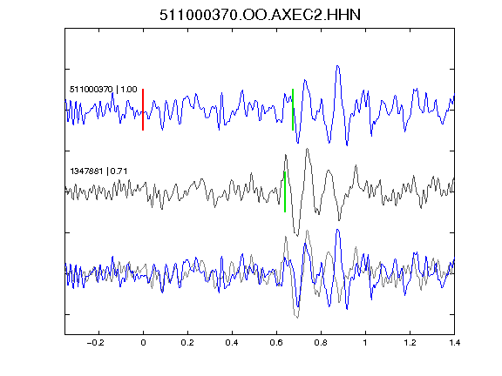502x376 pixels.
Task: Click the red marker at time zero
Action: point(143,110)
